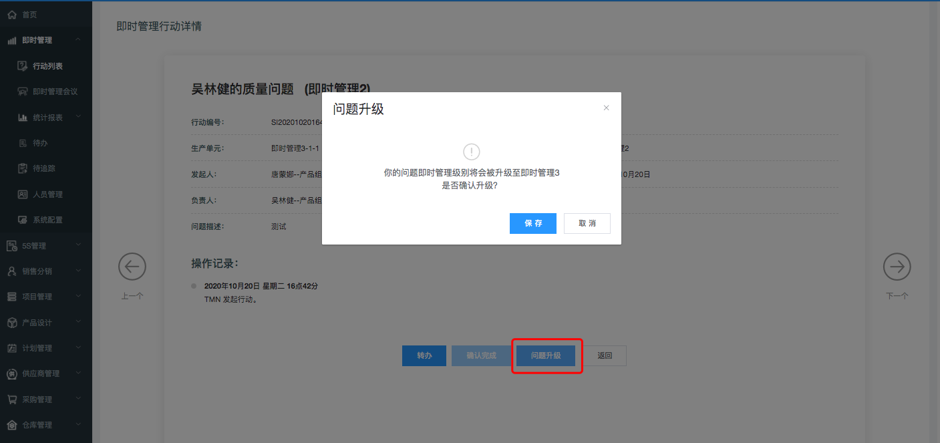Expand the 5S管理 menu chevron

coord(78,245)
